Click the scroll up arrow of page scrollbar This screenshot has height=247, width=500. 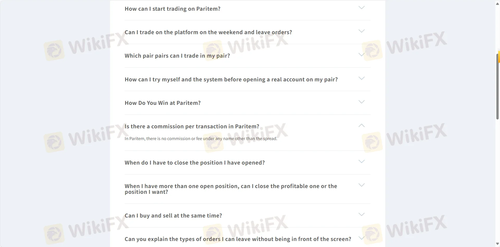click(x=497, y=4)
